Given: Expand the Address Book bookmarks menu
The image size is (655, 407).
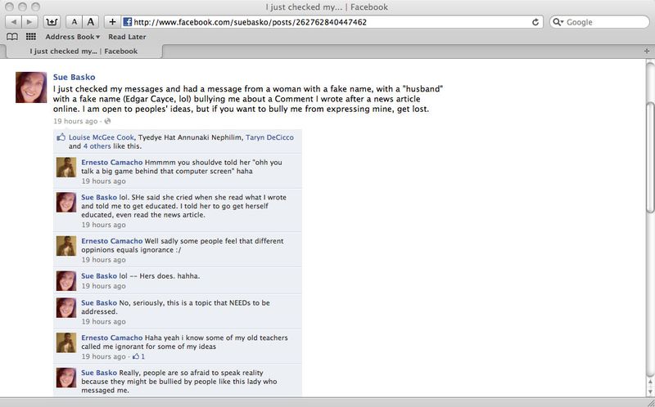Looking at the screenshot, I should pos(73,37).
